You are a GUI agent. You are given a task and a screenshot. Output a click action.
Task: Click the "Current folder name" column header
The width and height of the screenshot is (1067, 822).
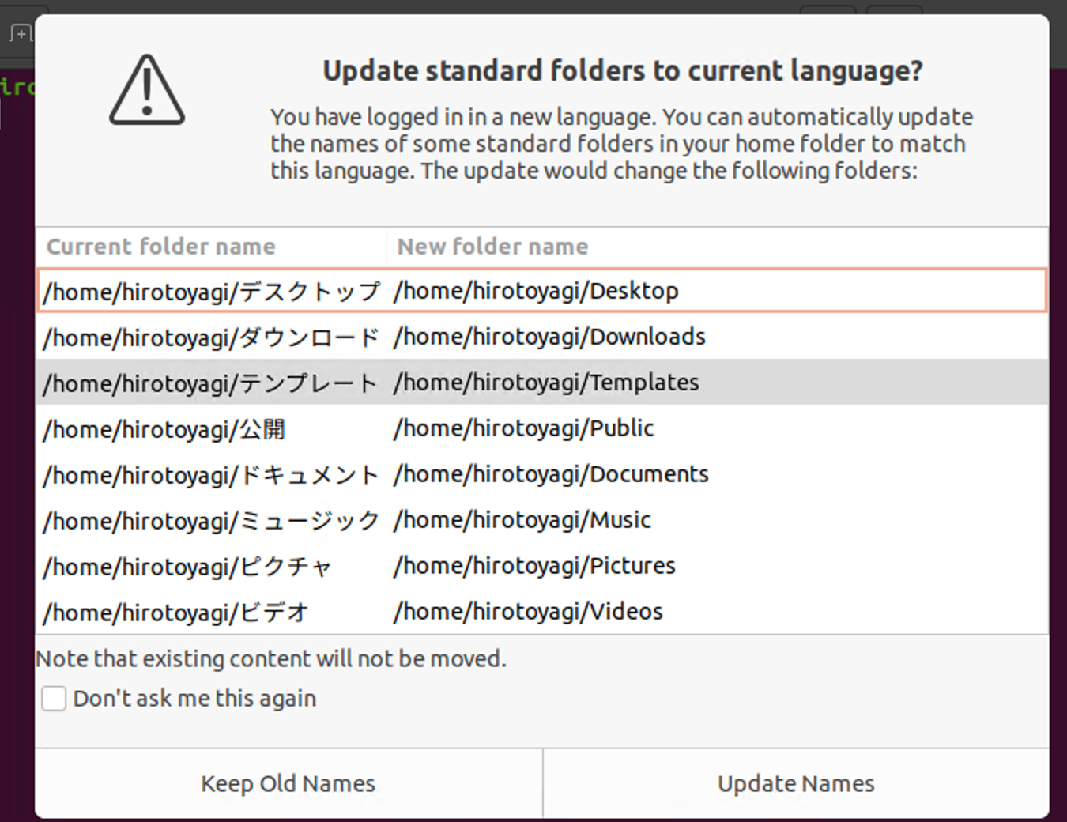pos(161,247)
